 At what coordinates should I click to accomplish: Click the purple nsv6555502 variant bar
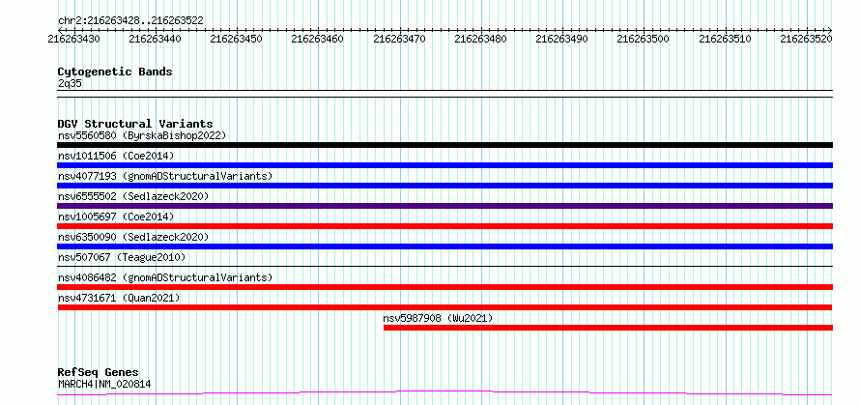tap(444, 206)
